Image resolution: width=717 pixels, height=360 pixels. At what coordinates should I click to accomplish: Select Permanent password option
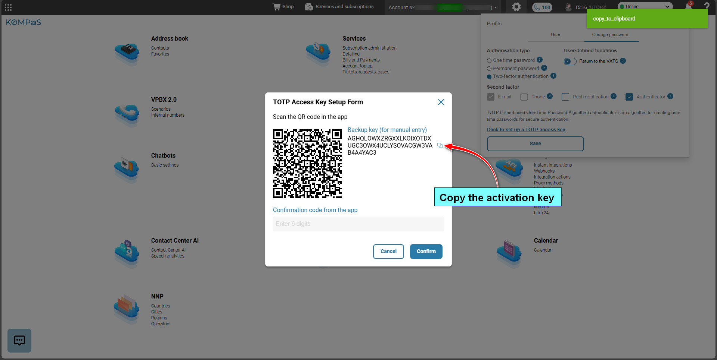(x=489, y=69)
